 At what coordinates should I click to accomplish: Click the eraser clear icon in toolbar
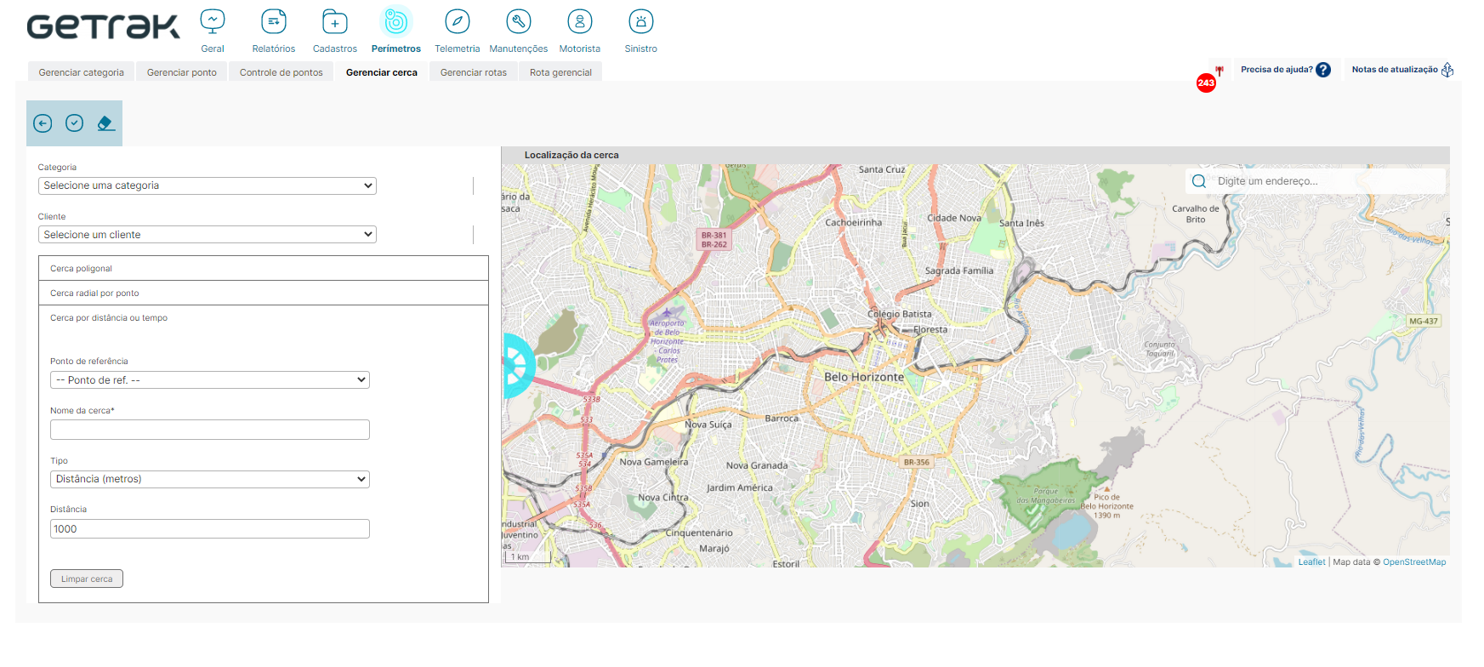click(x=105, y=123)
